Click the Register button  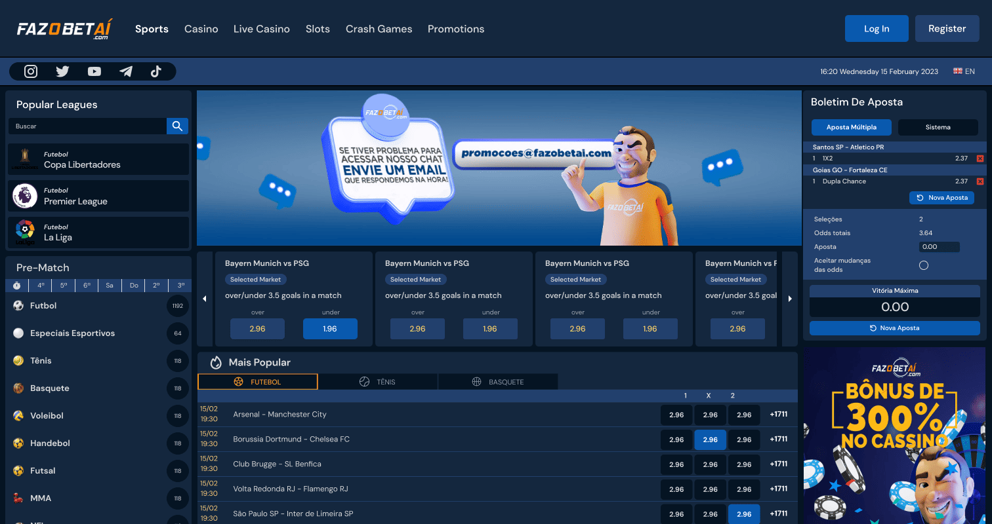click(947, 29)
